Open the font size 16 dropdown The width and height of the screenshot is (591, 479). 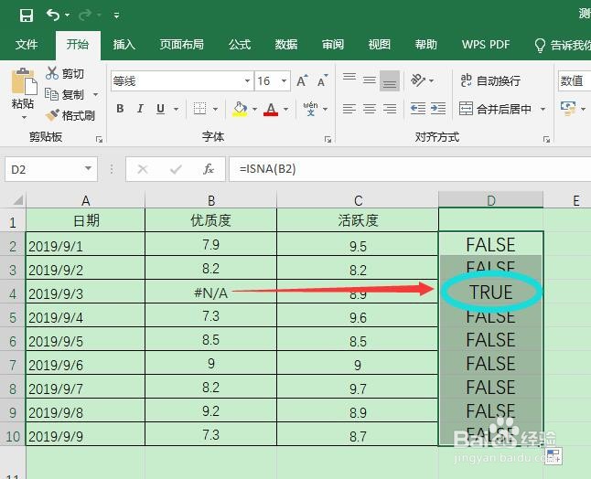(284, 80)
